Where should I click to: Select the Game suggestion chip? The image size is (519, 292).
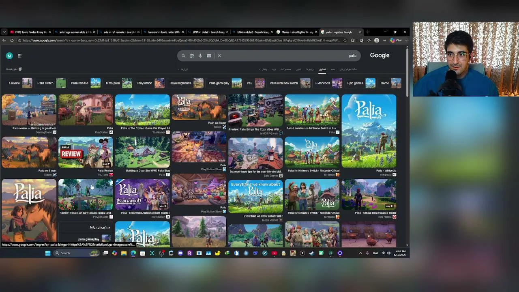(x=390, y=83)
